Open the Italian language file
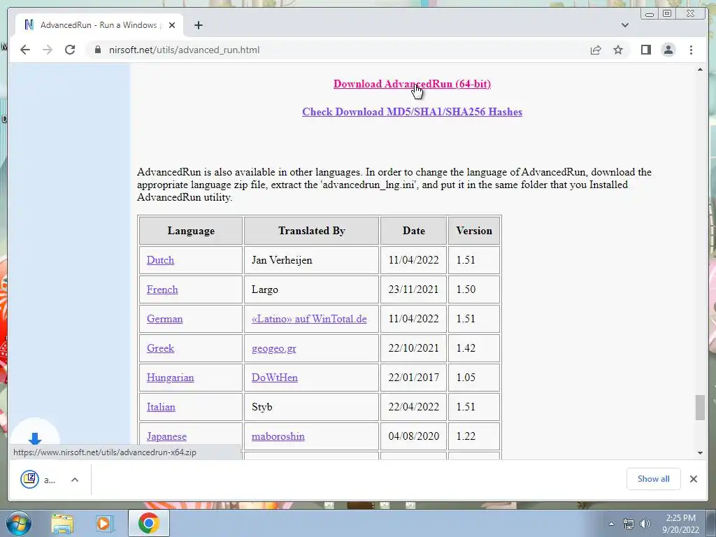Image resolution: width=716 pixels, height=537 pixels. (x=161, y=407)
